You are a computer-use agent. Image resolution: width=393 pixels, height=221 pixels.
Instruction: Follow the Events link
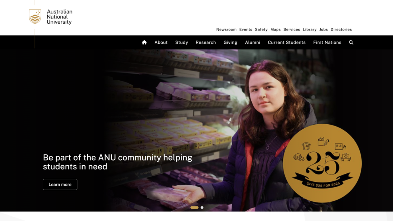click(x=246, y=29)
